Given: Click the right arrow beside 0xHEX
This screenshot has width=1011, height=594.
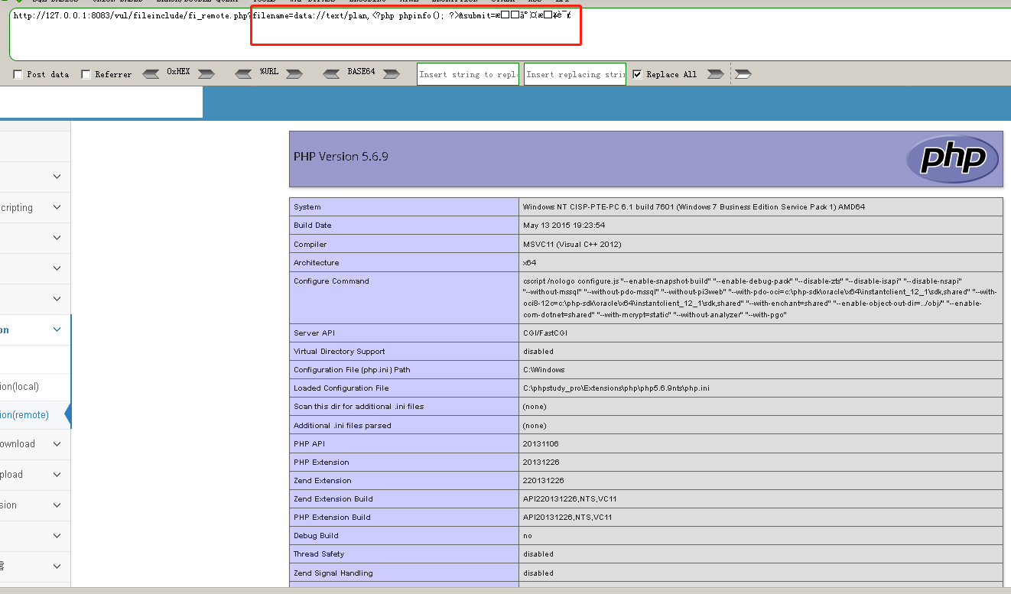Looking at the screenshot, I should point(206,74).
